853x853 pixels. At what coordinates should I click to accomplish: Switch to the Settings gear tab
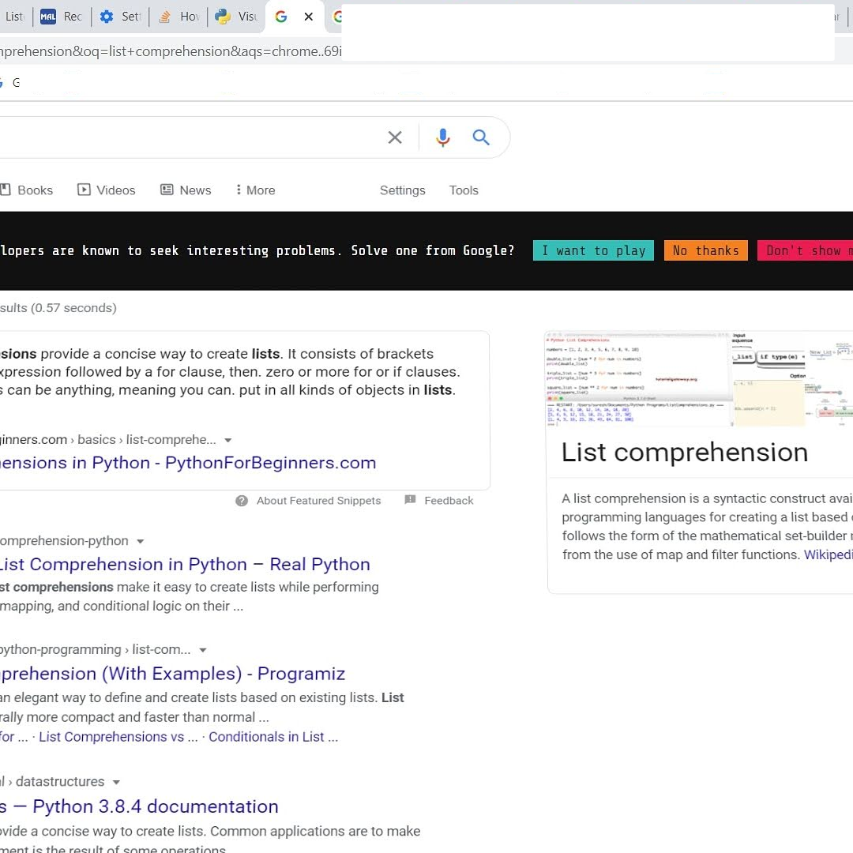pos(120,17)
